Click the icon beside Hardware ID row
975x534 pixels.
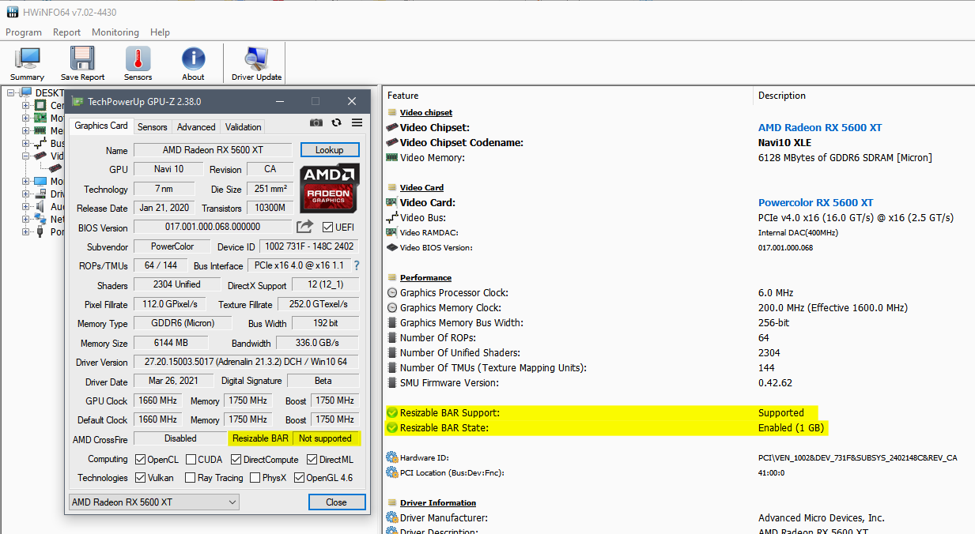[391, 457]
